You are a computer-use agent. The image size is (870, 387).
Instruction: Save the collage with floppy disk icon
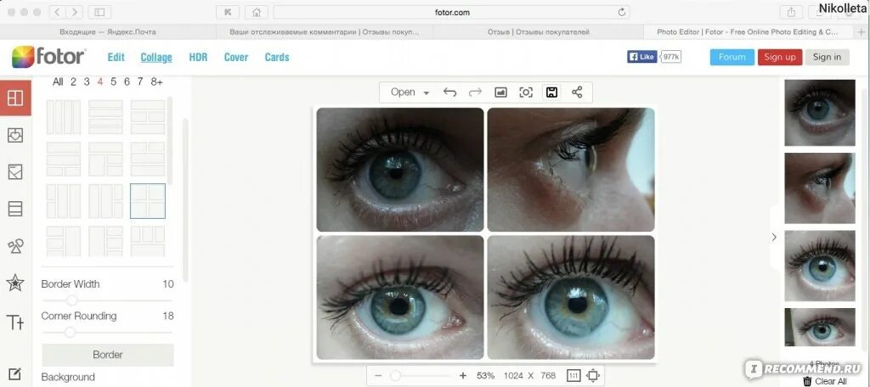click(551, 93)
